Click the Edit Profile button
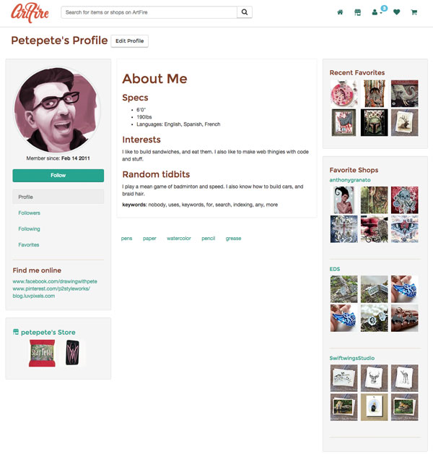433x457 pixels. point(130,41)
